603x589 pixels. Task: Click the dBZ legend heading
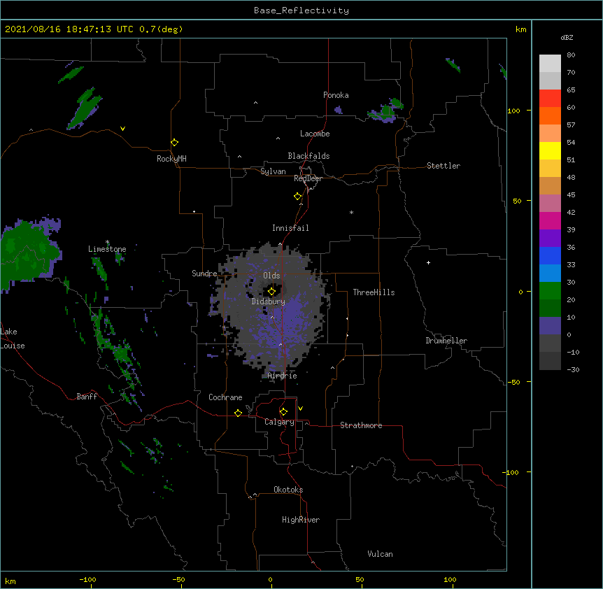(567, 37)
